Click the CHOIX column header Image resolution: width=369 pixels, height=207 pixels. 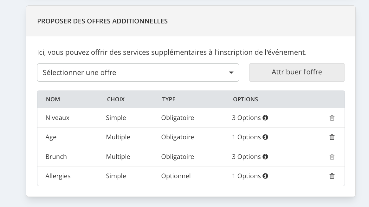coord(116,99)
